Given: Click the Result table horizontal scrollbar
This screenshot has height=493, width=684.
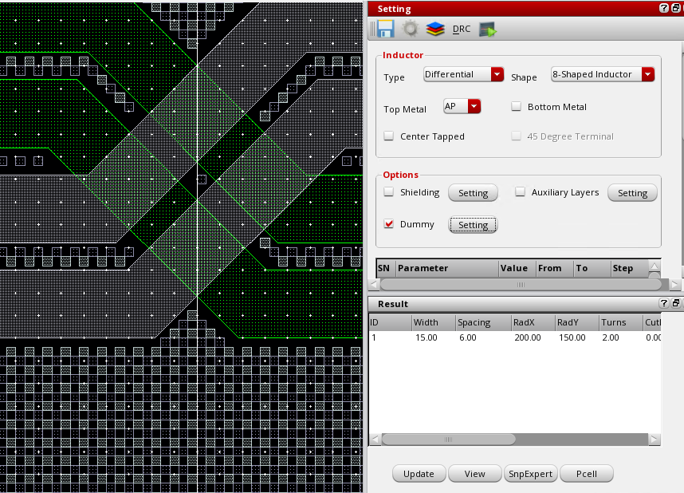Looking at the screenshot, I should click(448, 440).
